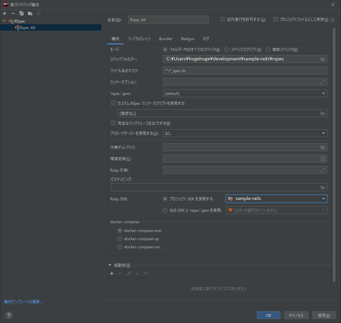This screenshot has width=341, height=323.
Task: Copy the selected configuration
Action: [22, 13]
